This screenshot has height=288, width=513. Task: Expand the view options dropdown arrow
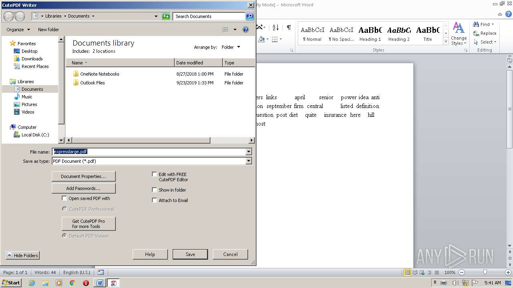pos(235,30)
